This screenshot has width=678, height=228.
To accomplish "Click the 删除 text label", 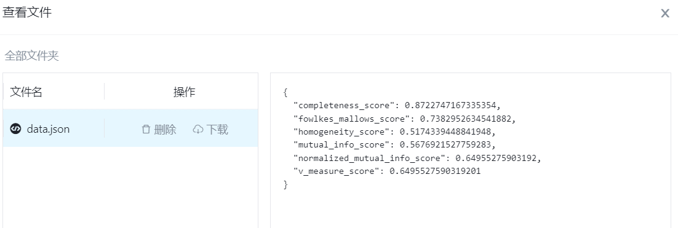I will (165, 129).
